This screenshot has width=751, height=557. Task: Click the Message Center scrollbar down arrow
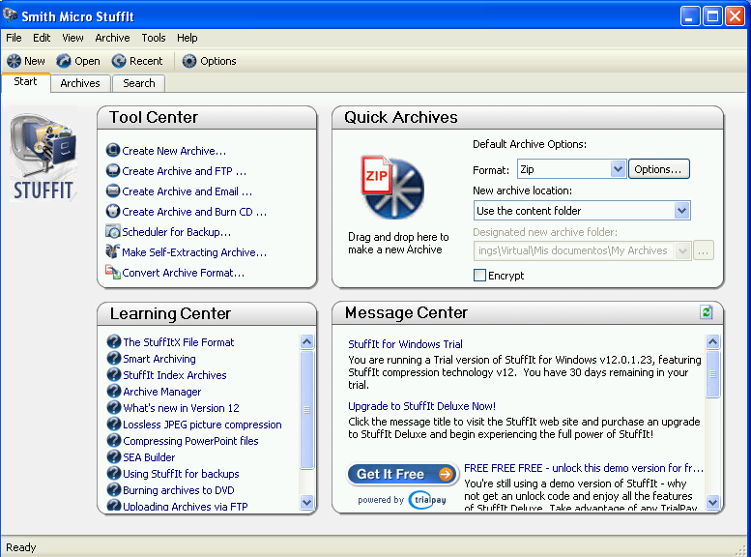point(712,502)
